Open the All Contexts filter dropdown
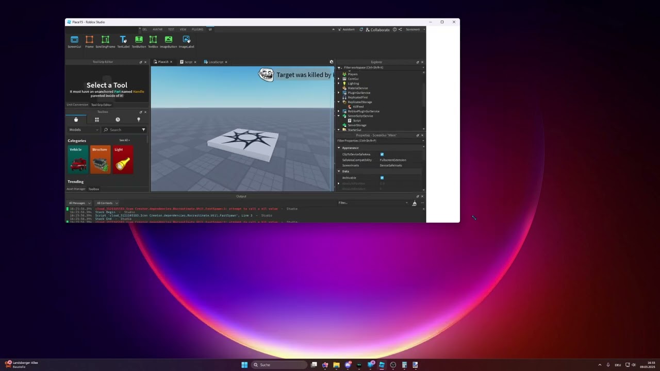 pos(107,203)
